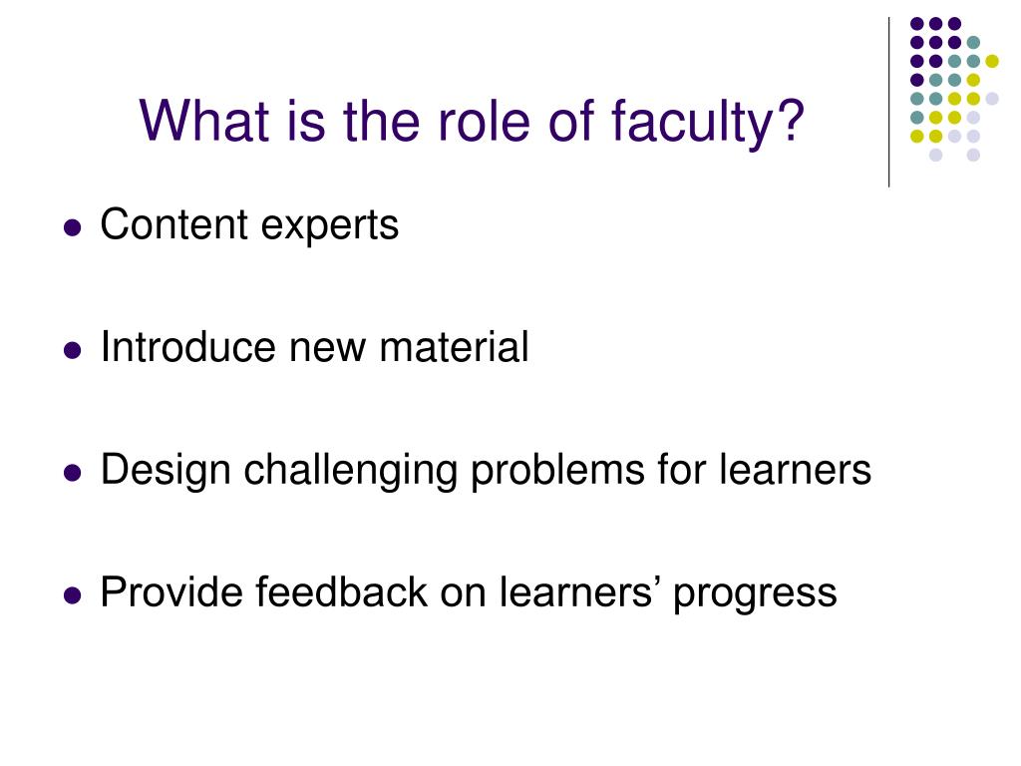Image resolution: width=1021 pixels, height=766 pixels.
Task: Click 'Design challenging problems for learners' text
Action: coord(486,471)
